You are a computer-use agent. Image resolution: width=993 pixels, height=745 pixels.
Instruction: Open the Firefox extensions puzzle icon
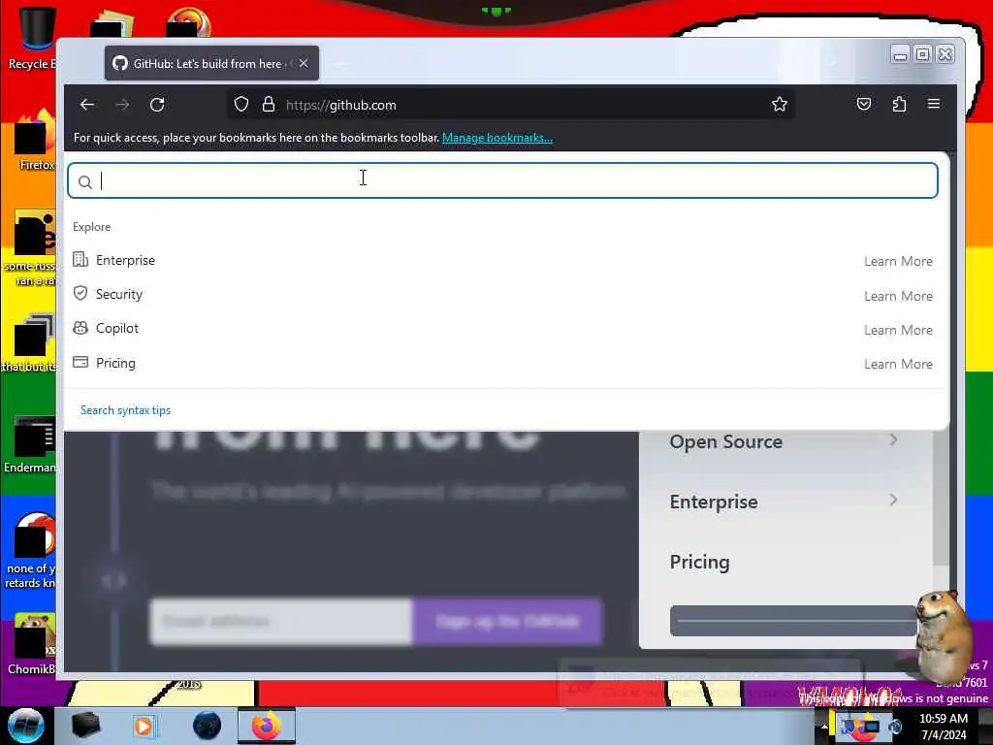tap(899, 105)
